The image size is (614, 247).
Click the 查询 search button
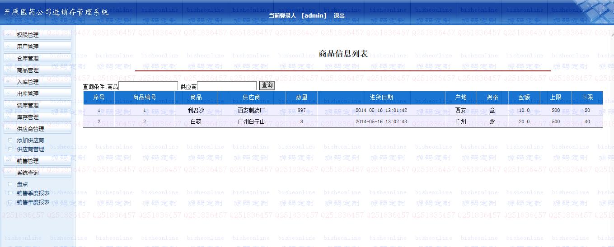pos(267,85)
